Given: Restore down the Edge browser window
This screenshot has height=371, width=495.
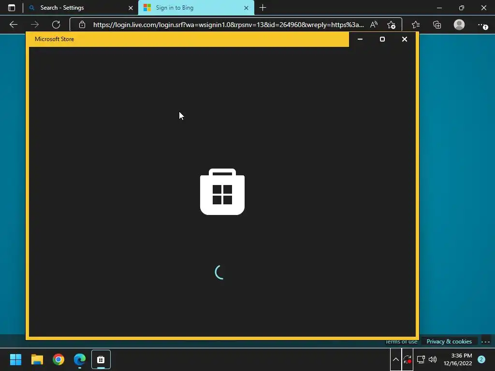Looking at the screenshot, I should [x=462, y=8].
